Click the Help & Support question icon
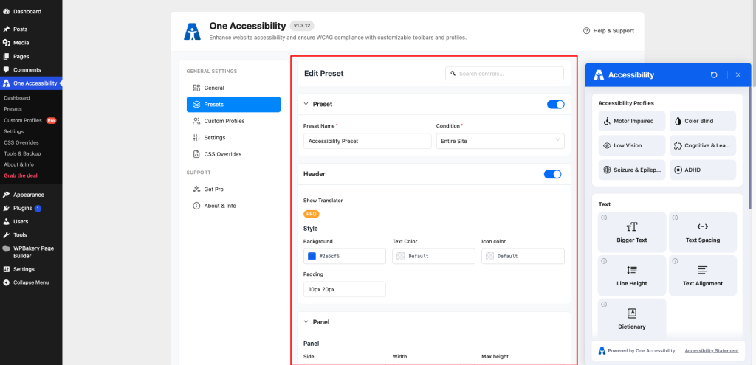The height and width of the screenshot is (365, 756). click(x=586, y=31)
